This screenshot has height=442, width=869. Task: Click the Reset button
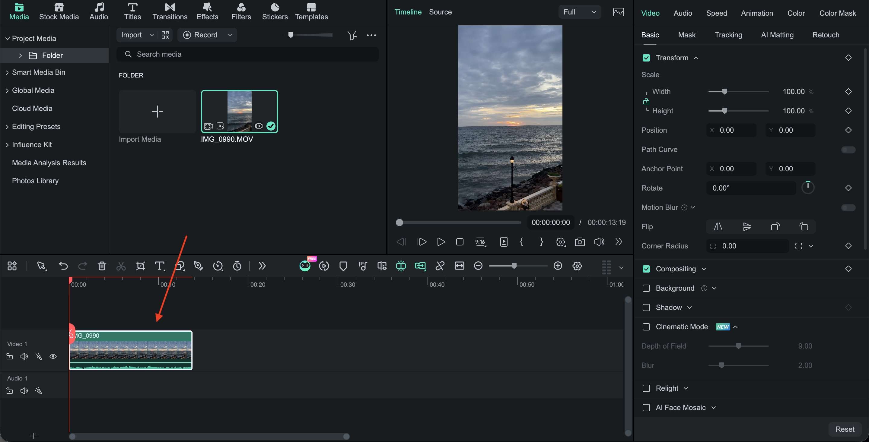coord(845,429)
